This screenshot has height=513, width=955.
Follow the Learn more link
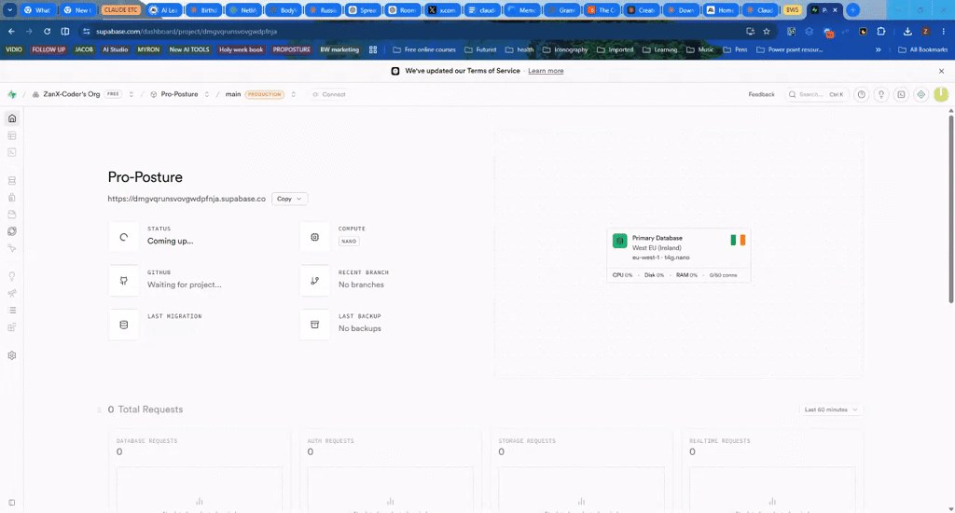pos(546,71)
